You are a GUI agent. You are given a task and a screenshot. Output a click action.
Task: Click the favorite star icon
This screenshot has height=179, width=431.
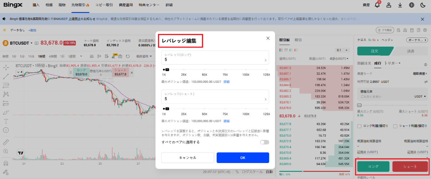point(5,30)
